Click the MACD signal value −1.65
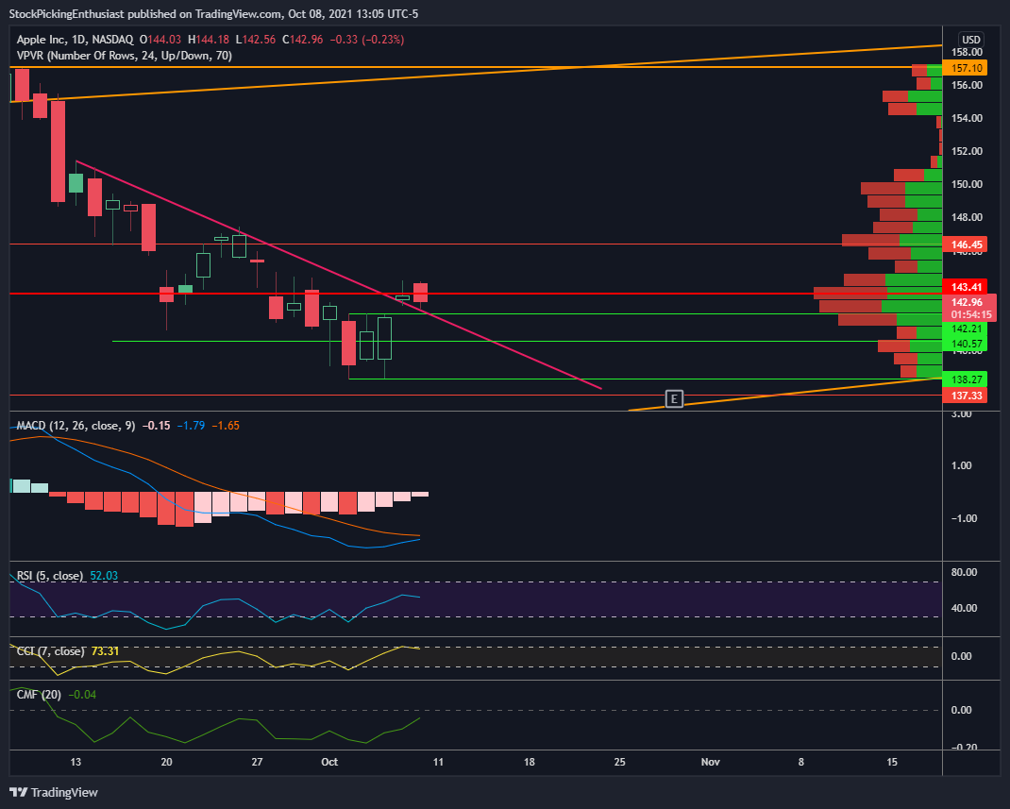Viewport: 1010px width, 809px height. coord(226,426)
